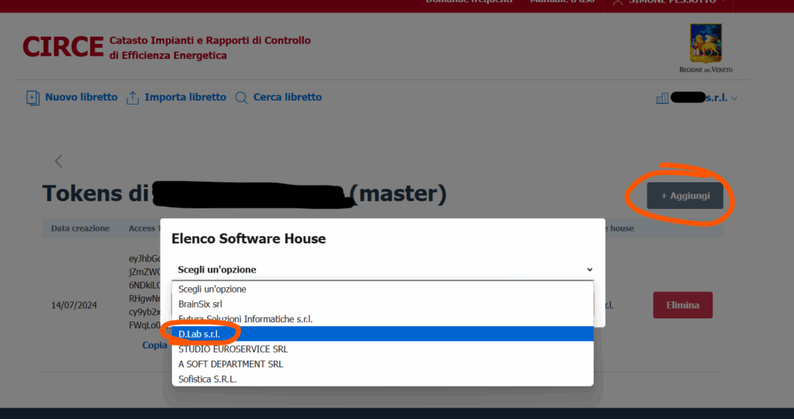Open the user account menu at top

pos(669,2)
